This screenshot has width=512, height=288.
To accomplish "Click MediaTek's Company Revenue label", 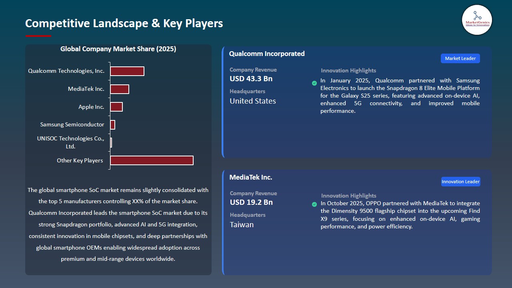I will [253, 193].
